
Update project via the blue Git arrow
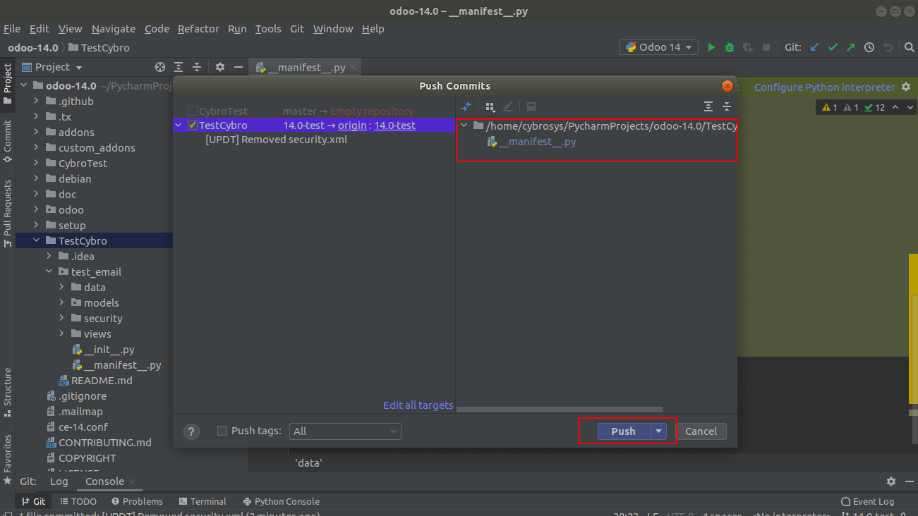coord(814,47)
